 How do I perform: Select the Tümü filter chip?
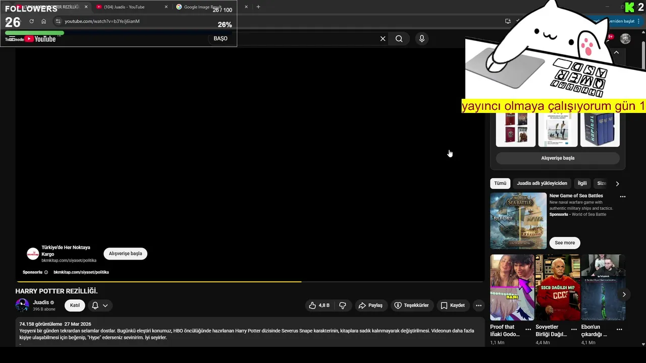[500, 183]
